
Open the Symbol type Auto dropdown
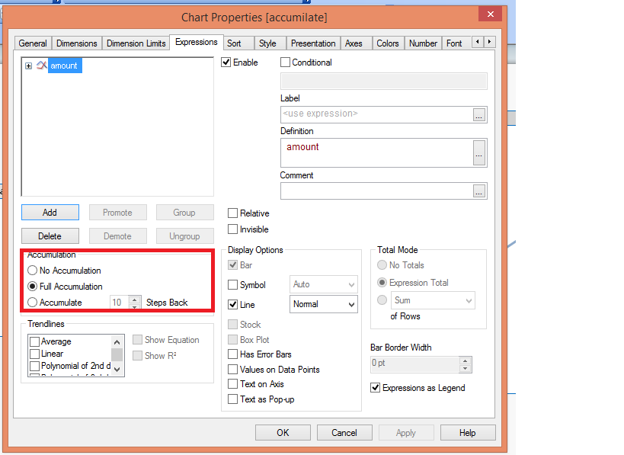[x=324, y=284]
